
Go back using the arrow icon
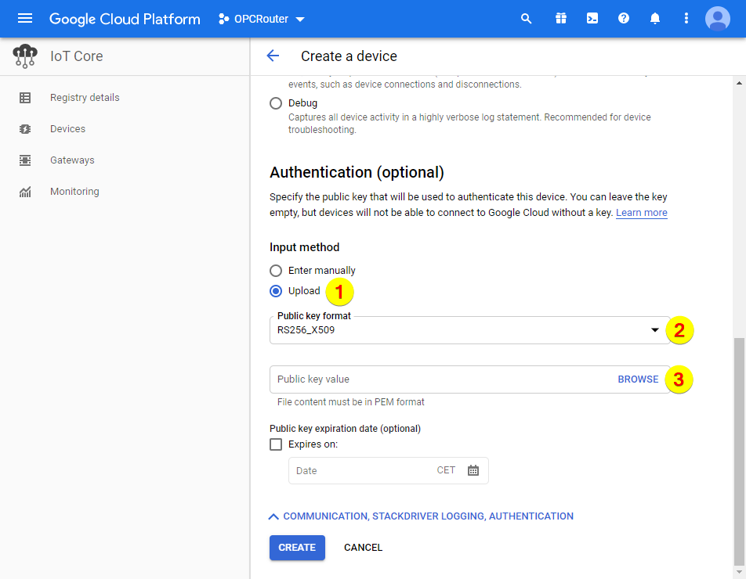point(273,56)
